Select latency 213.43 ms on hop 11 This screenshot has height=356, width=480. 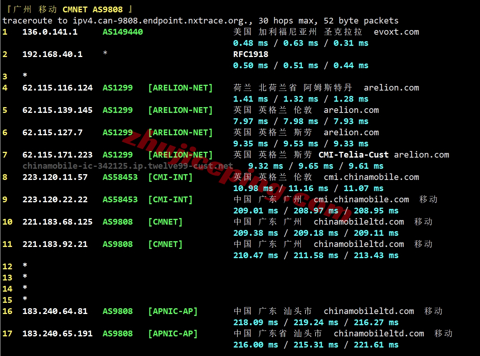pos(376,255)
